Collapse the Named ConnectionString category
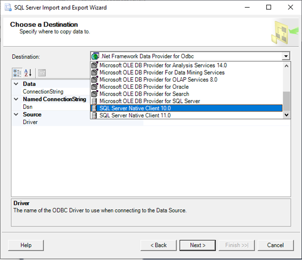 click(x=16, y=99)
